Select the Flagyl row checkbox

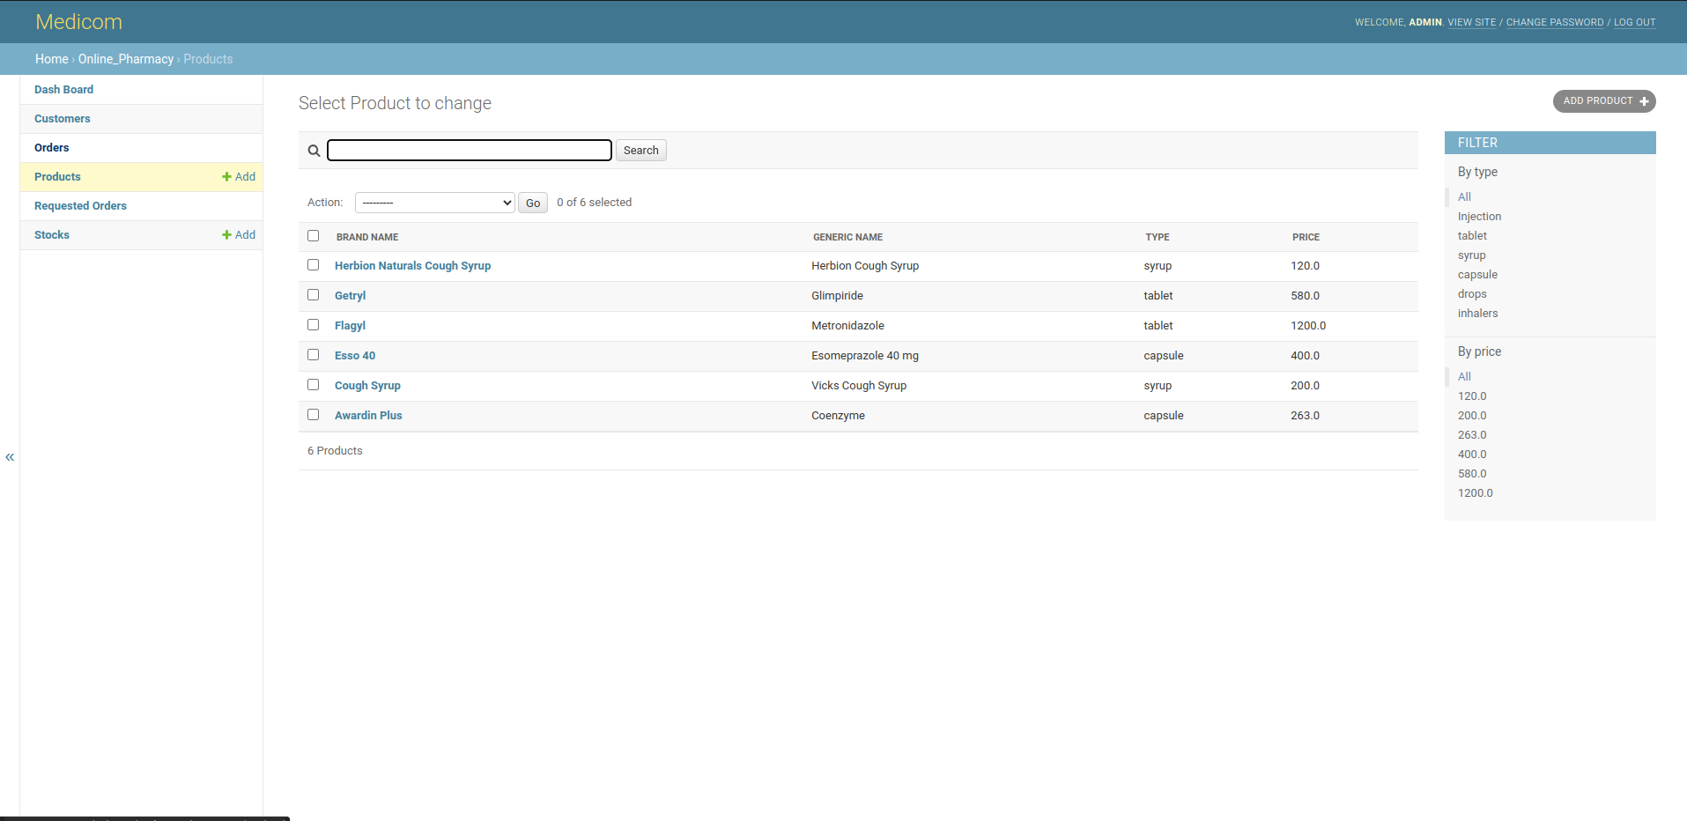313,325
